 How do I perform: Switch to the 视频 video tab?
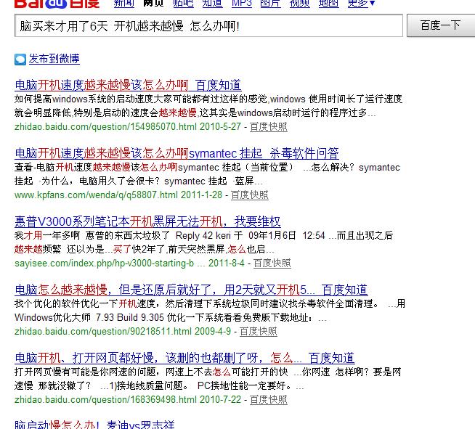pyautogui.click(x=300, y=4)
